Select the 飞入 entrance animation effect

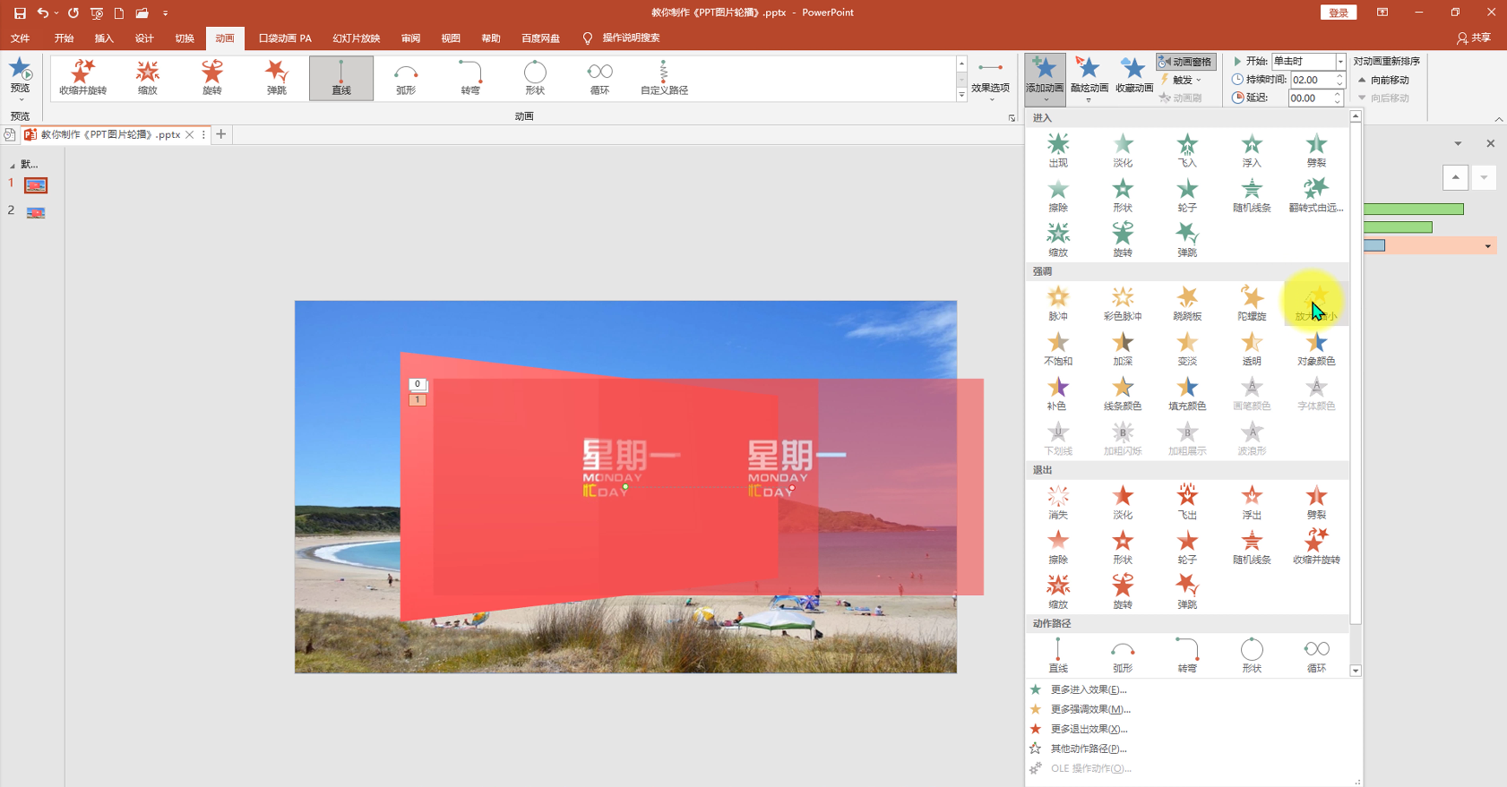click(x=1187, y=150)
